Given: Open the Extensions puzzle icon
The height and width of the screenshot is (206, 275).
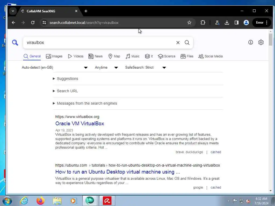Looking at the screenshot, I should point(203,23).
